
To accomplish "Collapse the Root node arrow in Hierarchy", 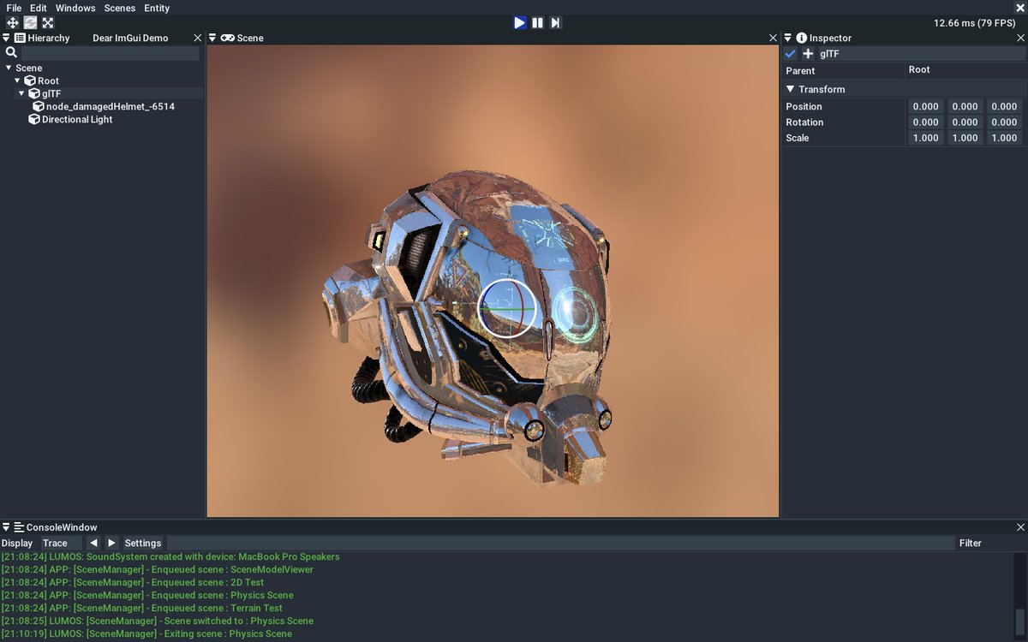I will click(17, 80).
